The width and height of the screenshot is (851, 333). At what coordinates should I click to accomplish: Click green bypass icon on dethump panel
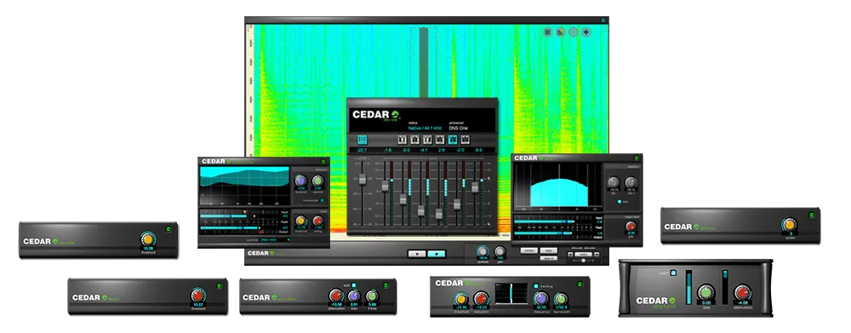[x=811, y=215]
